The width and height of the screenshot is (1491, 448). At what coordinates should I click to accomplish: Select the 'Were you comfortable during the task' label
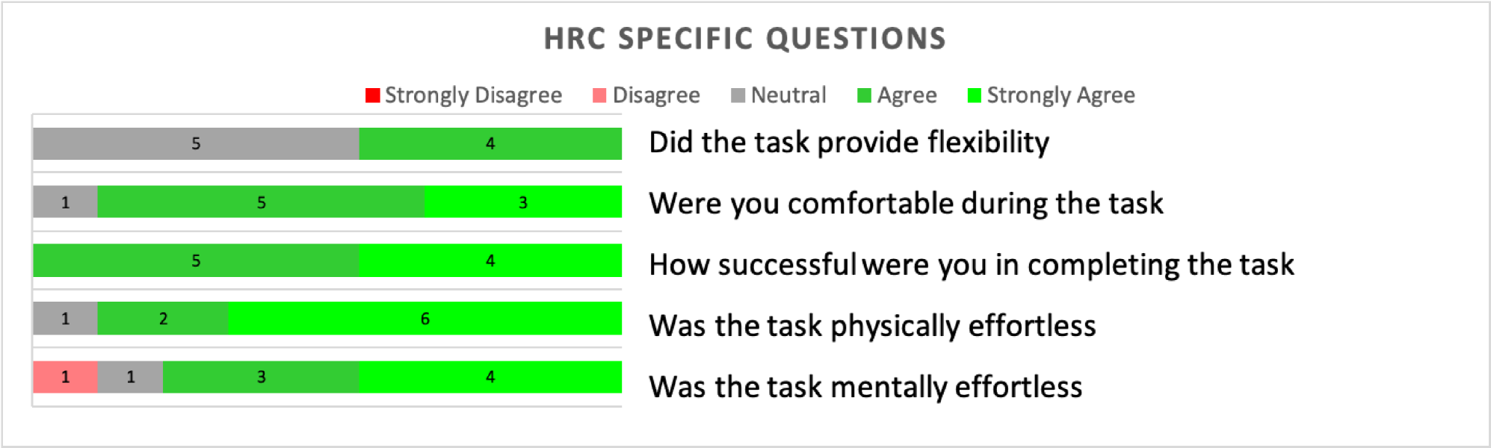coord(906,204)
